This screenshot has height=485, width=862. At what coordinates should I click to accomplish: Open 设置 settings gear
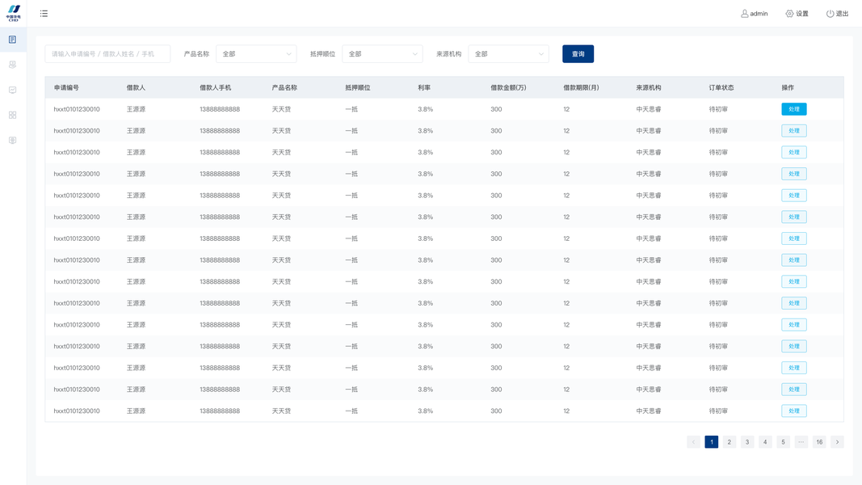(797, 13)
